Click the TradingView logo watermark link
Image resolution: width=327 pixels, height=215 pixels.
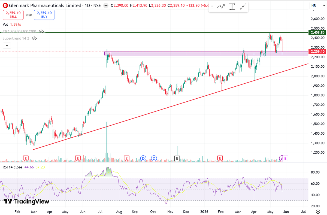pyautogui.click(x=26, y=202)
